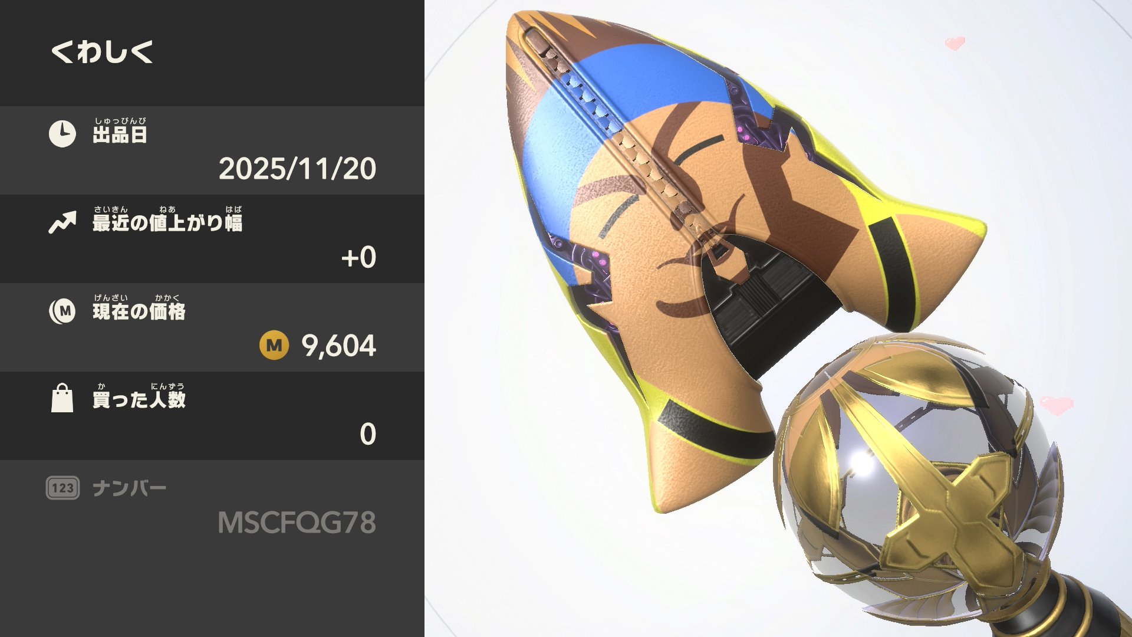Image resolution: width=1132 pixels, height=637 pixels.
Task: Click the item code MSCFQG78
Action: tap(297, 523)
